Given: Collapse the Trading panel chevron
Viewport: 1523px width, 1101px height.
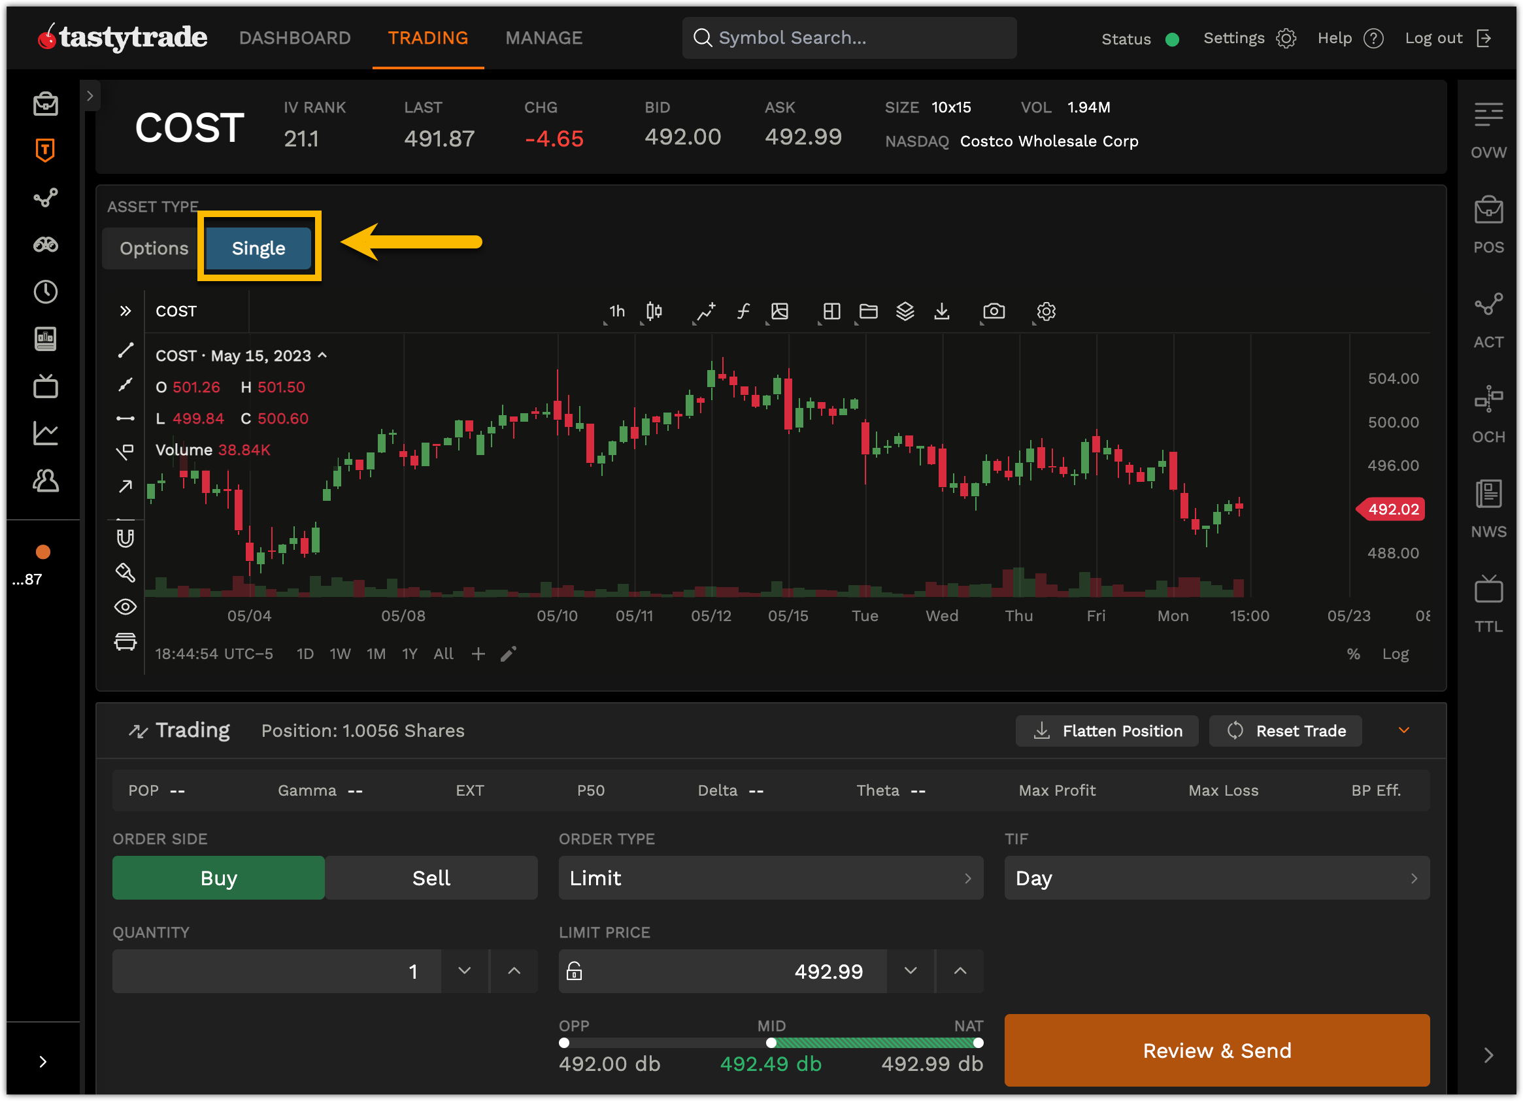Looking at the screenshot, I should point(1403,730).
